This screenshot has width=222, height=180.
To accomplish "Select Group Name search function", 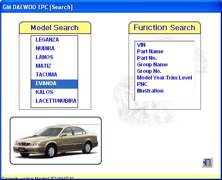I will coord(152,65).
